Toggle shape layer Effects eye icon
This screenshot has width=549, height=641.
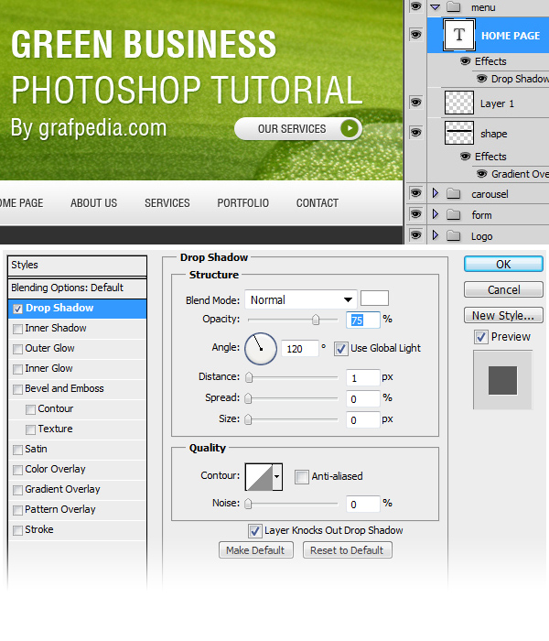(465, 157)
